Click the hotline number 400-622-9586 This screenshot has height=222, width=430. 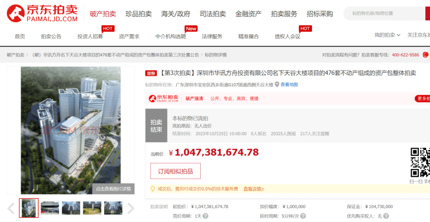[405, 55]
